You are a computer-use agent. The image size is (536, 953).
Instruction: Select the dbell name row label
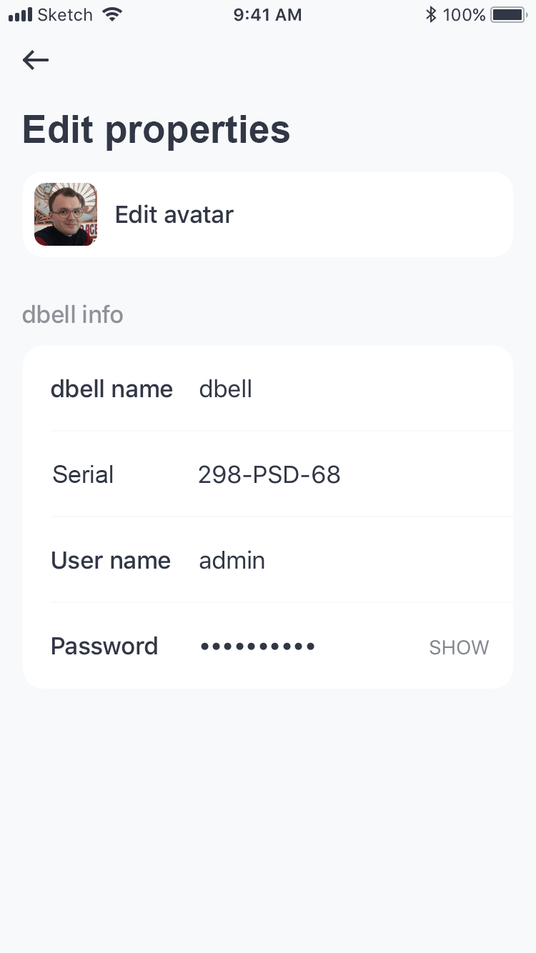111,389
